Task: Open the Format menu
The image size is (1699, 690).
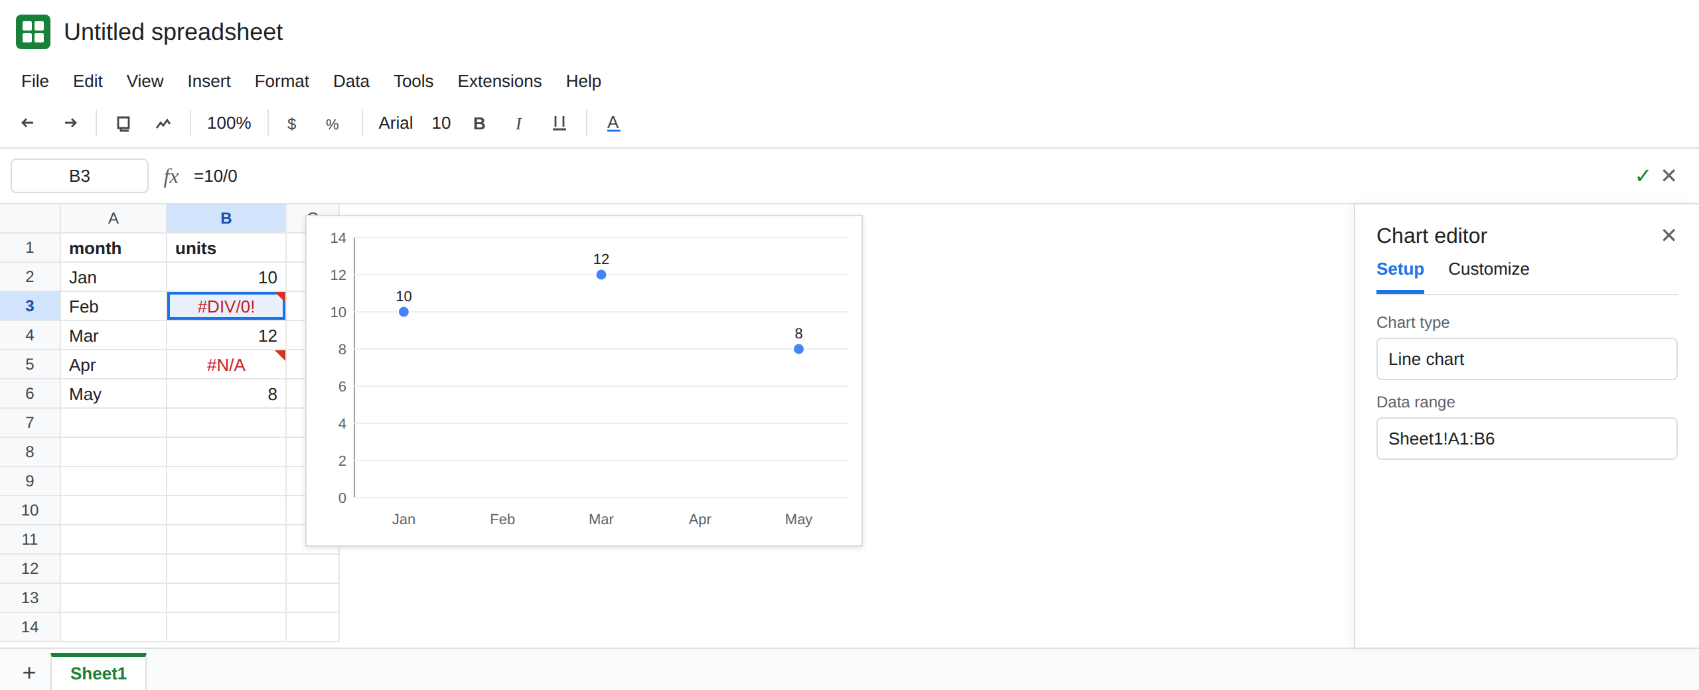Action: pyautogui.click(x=282, y=81)
